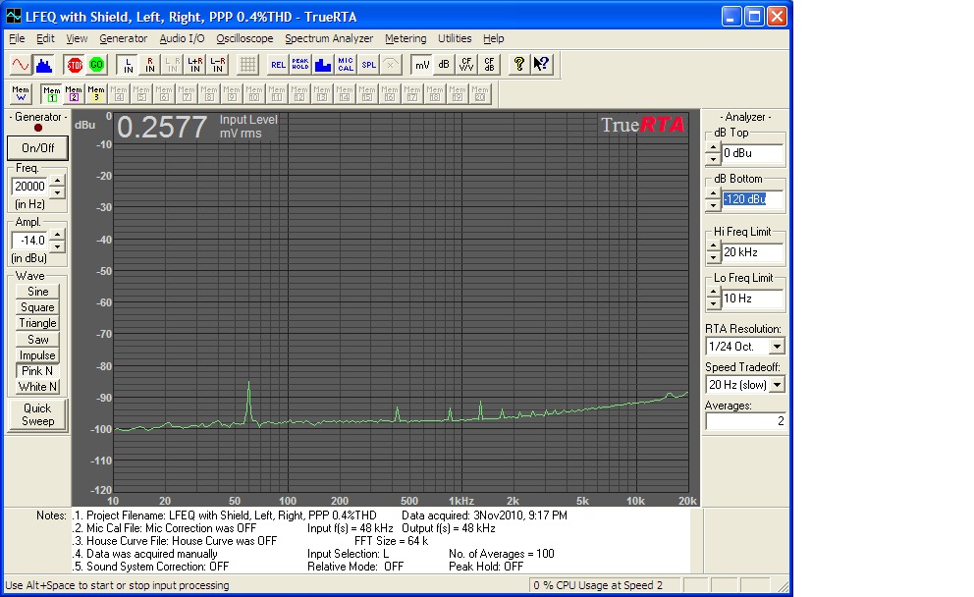Image resolution: width=974 pixels, height=597 pixels.
Task: Switch to oscilloscope sine-wave view icon
Action: click(x=21, y=65)
